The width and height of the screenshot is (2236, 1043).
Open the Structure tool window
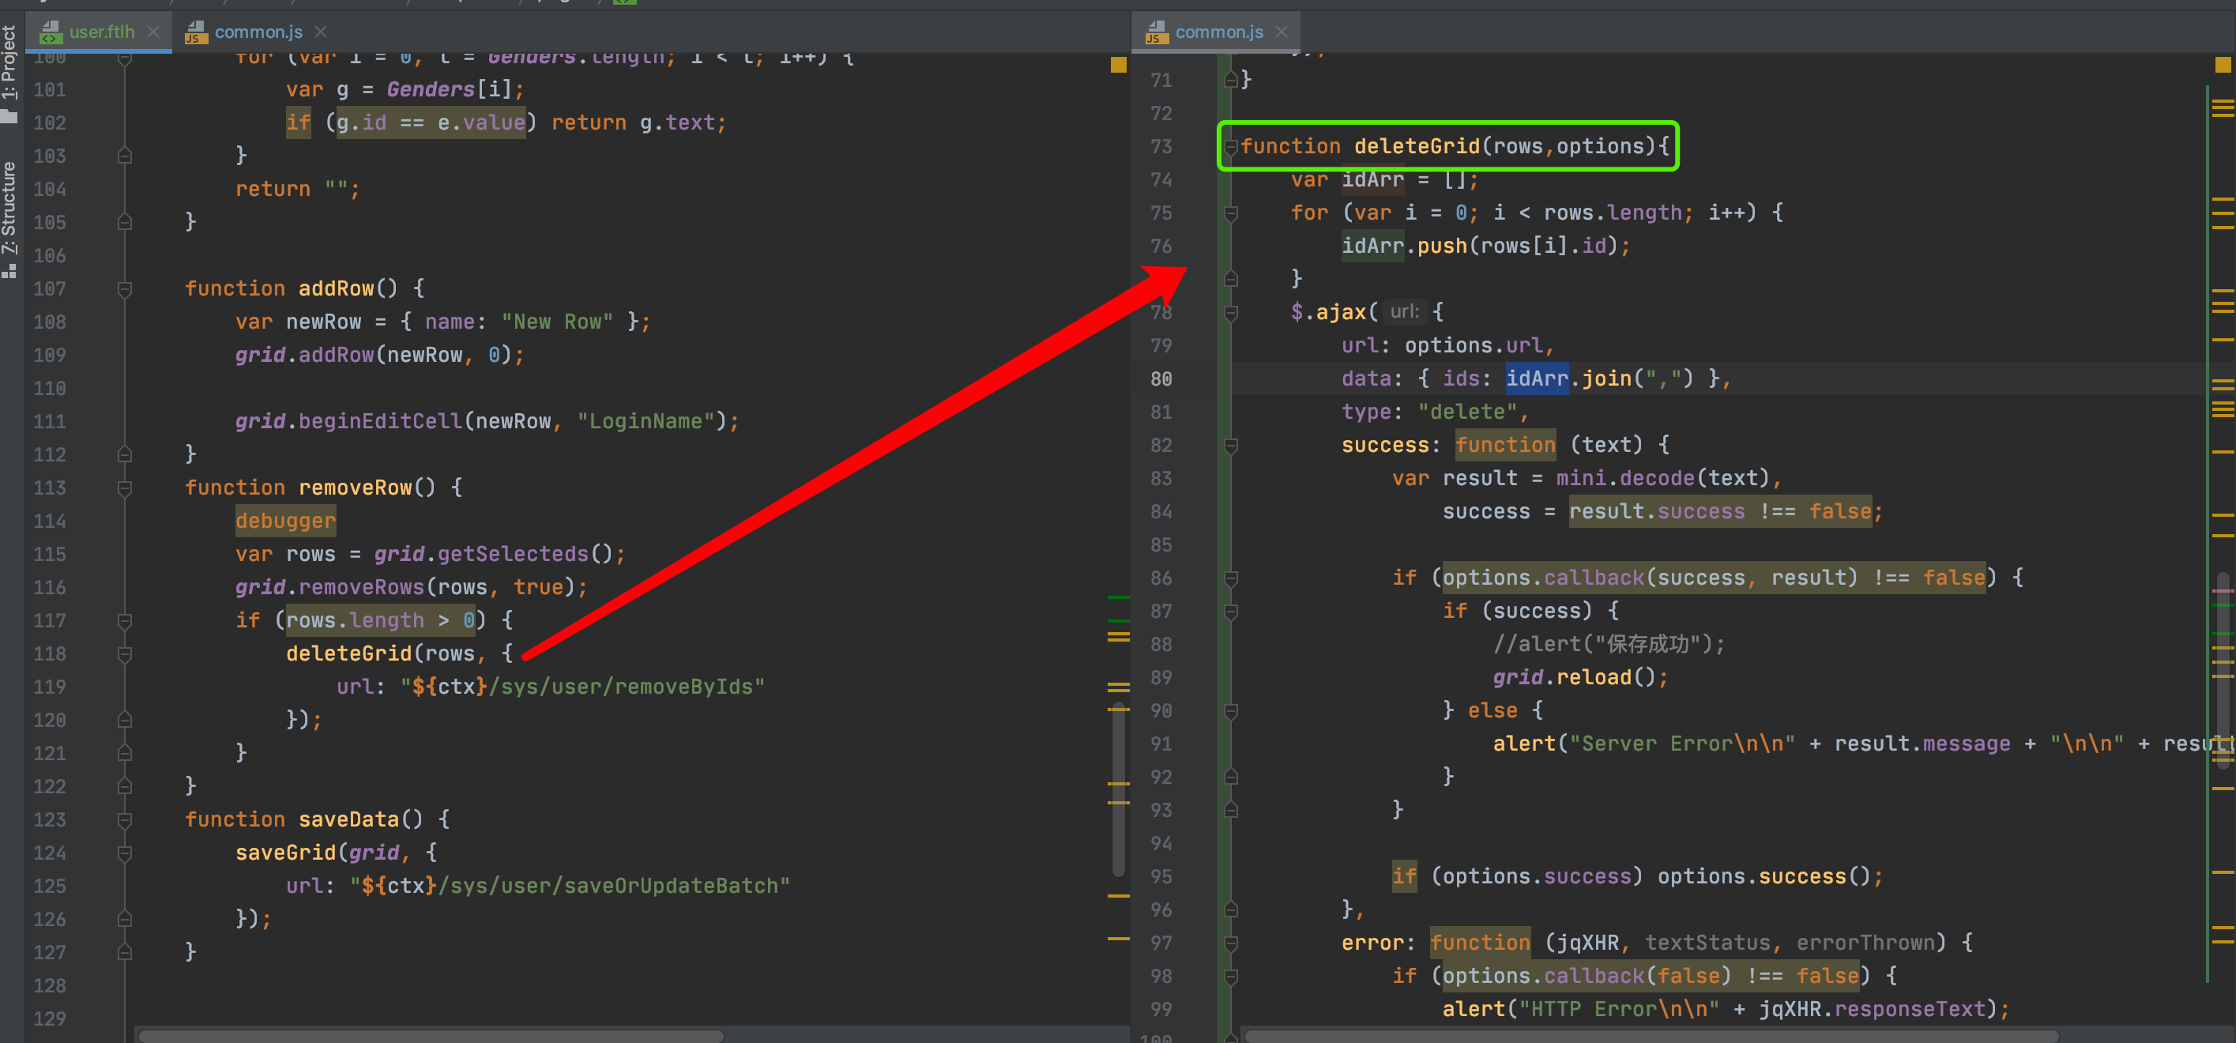9,219
